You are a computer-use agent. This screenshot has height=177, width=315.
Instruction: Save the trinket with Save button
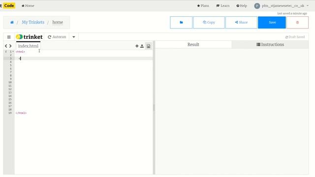(x=272, y=23)
